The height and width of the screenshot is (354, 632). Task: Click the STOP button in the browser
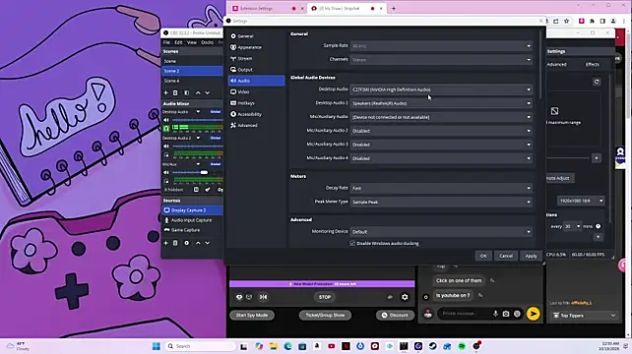(x=325, y=297)
